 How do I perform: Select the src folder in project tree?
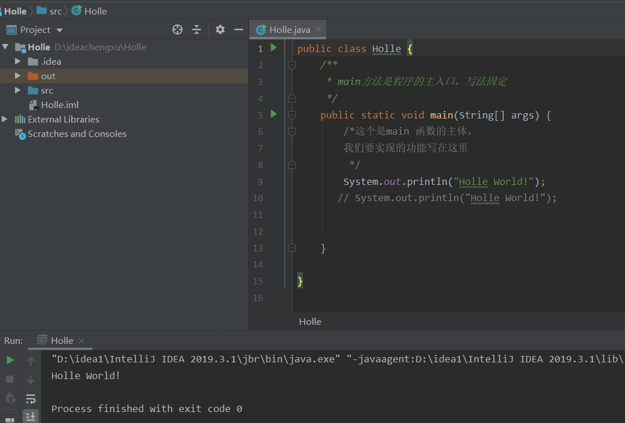point(47,91)
